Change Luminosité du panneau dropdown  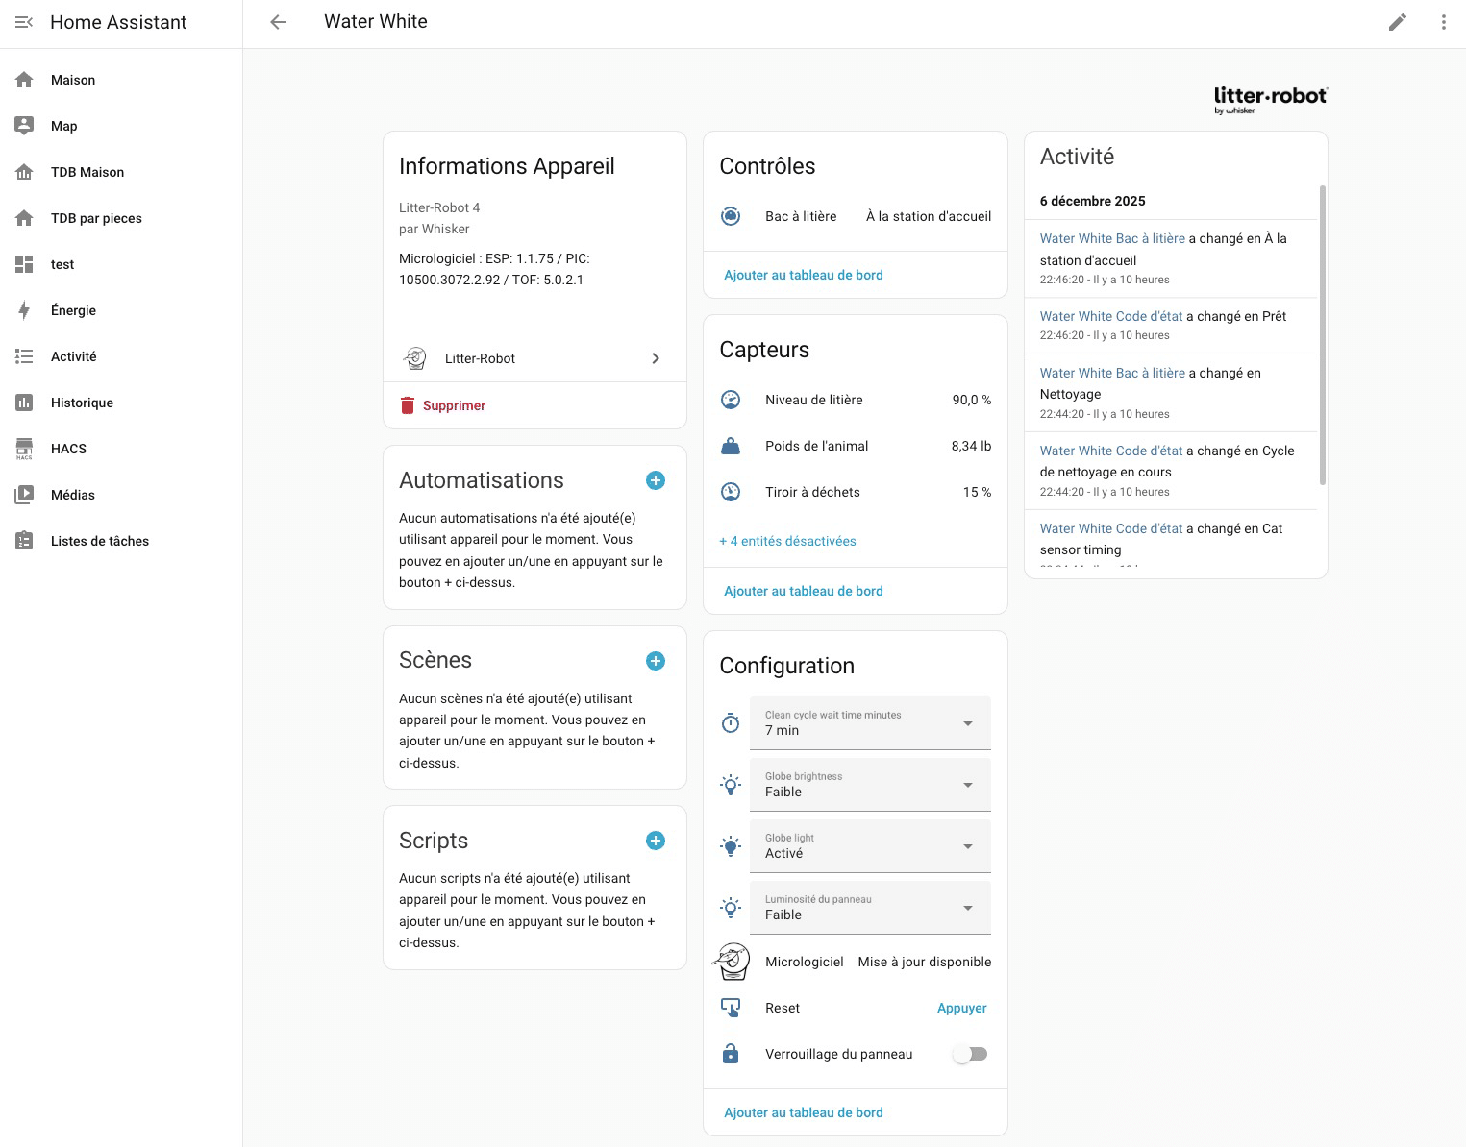coord(869,908)
